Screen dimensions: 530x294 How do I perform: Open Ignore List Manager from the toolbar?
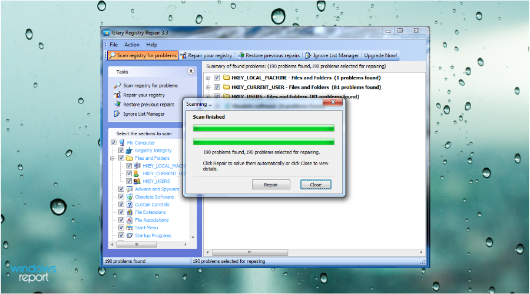point(332,55)
